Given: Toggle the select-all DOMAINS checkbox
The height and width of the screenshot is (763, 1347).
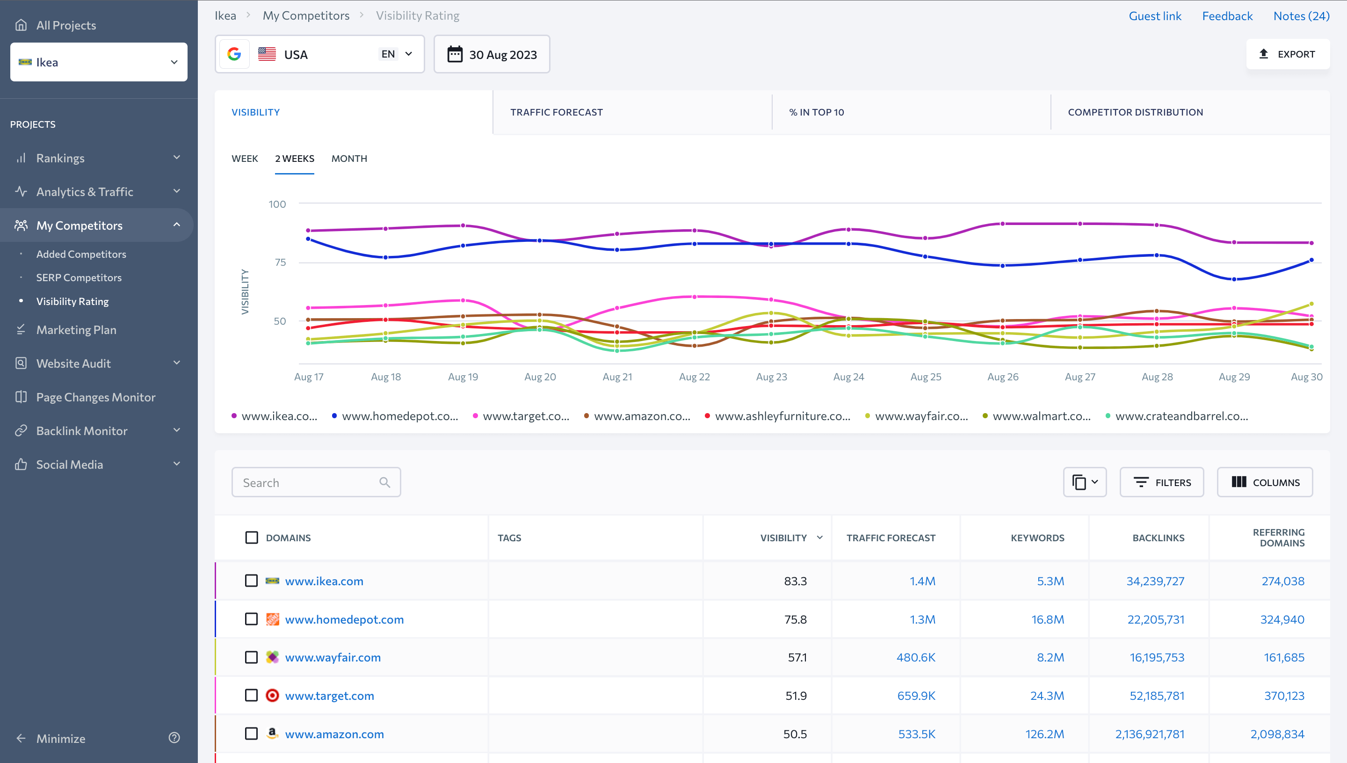Looking at the screenshot, I should point(252,537).
